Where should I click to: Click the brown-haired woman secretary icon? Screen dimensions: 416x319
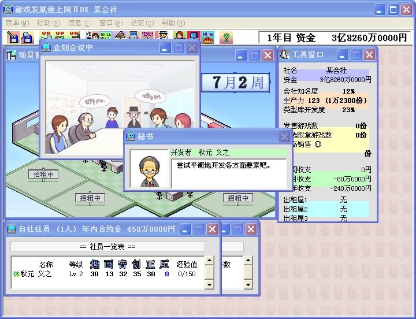click(x=180, y=36)
